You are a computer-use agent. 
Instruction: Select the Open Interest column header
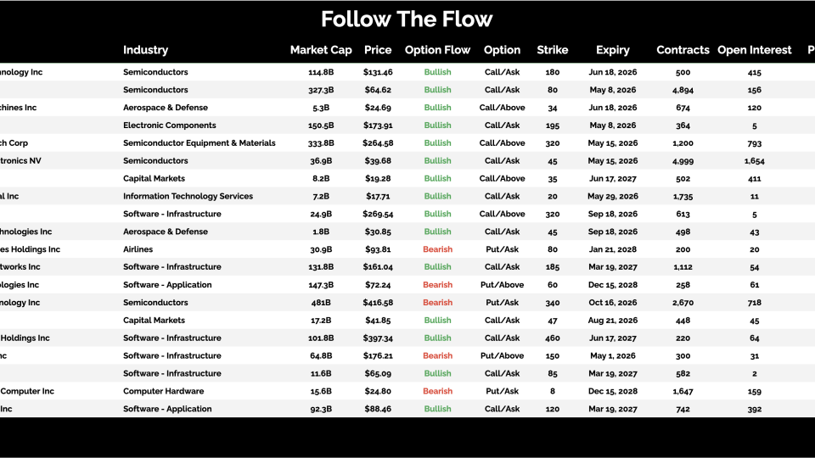[754, 50]
